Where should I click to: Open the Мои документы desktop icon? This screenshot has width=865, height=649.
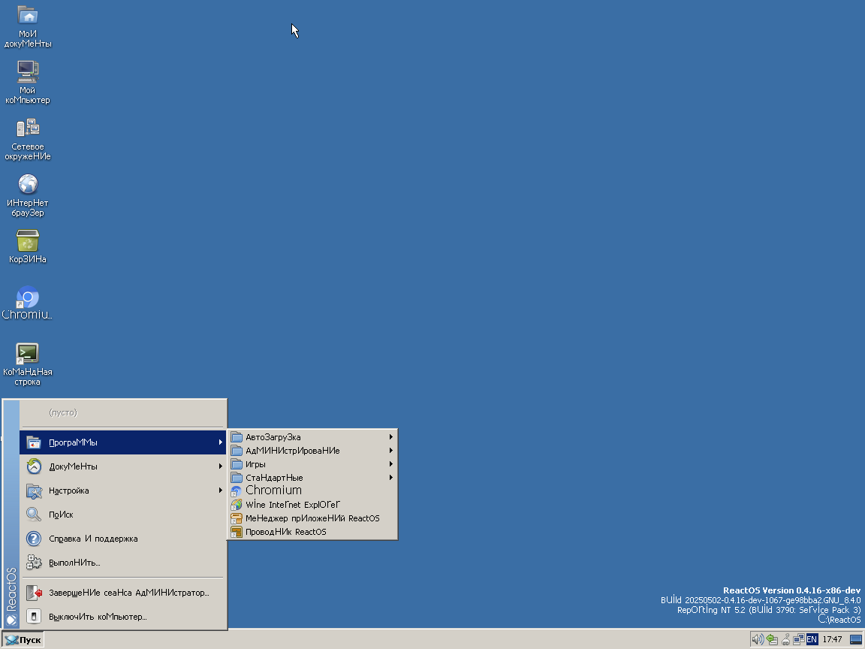pyautogui.click(x=28, y=26)
